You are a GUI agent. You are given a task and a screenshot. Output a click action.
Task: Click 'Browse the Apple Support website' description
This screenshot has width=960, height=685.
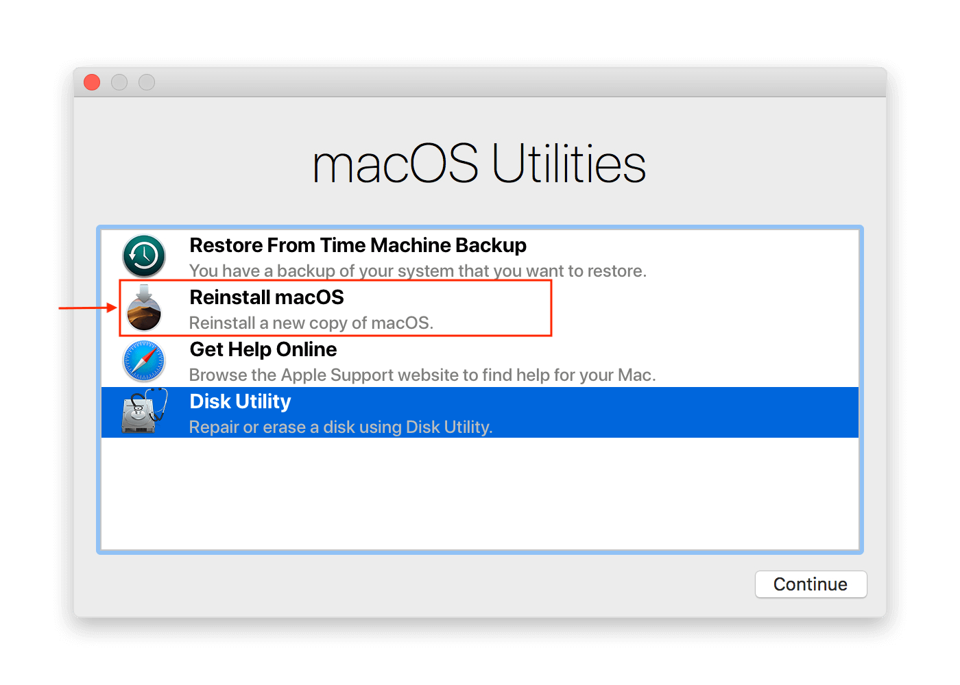pyautogui.click(x=422, y=375)
